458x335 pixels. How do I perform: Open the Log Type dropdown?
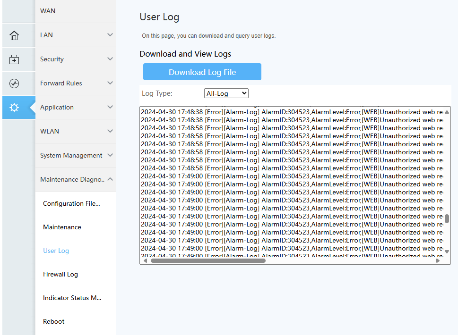226,93
